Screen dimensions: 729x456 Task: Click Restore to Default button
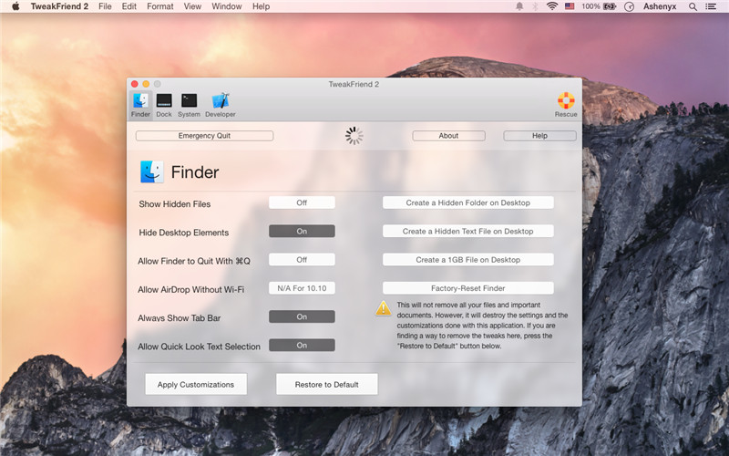[326, 384]
